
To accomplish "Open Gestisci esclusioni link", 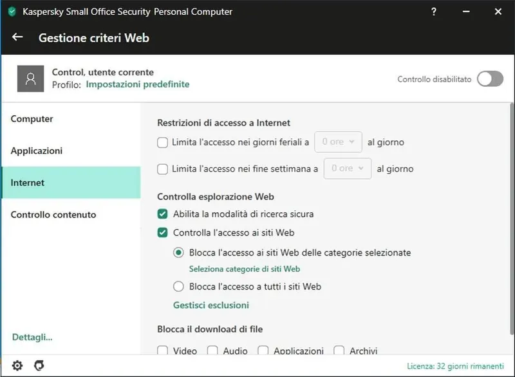I will 211,305.
